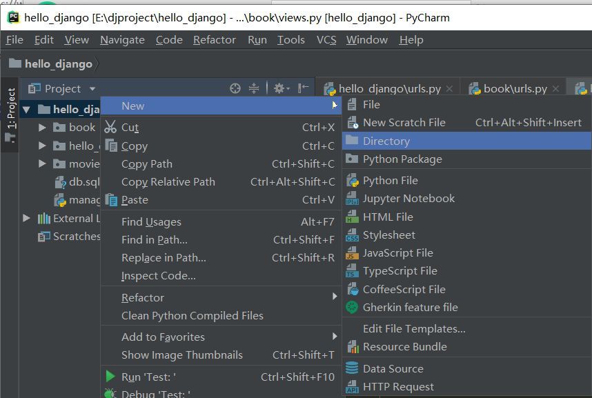Click the JS icon for JavaScript File
Image resolution: width=592 pixels, height=398 pixels.
[352, 253]
